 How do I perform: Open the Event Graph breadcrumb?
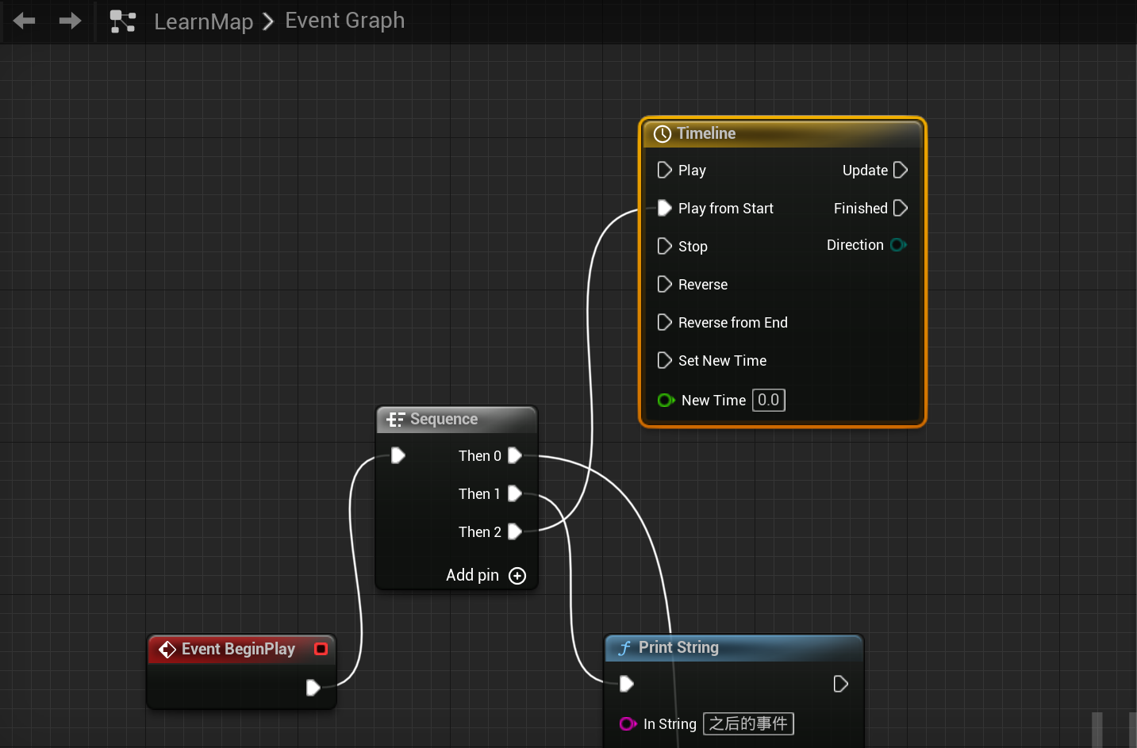click(345, 21)
